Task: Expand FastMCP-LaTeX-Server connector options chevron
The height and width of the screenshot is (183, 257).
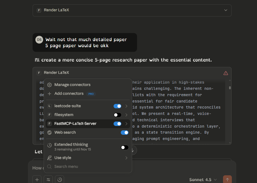Action: pos(126,124)
